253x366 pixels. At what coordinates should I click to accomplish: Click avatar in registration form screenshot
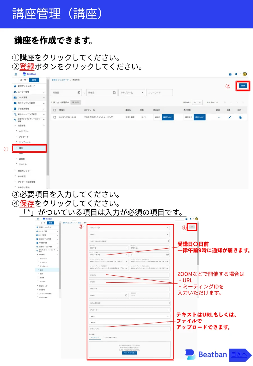click(196, 219)
